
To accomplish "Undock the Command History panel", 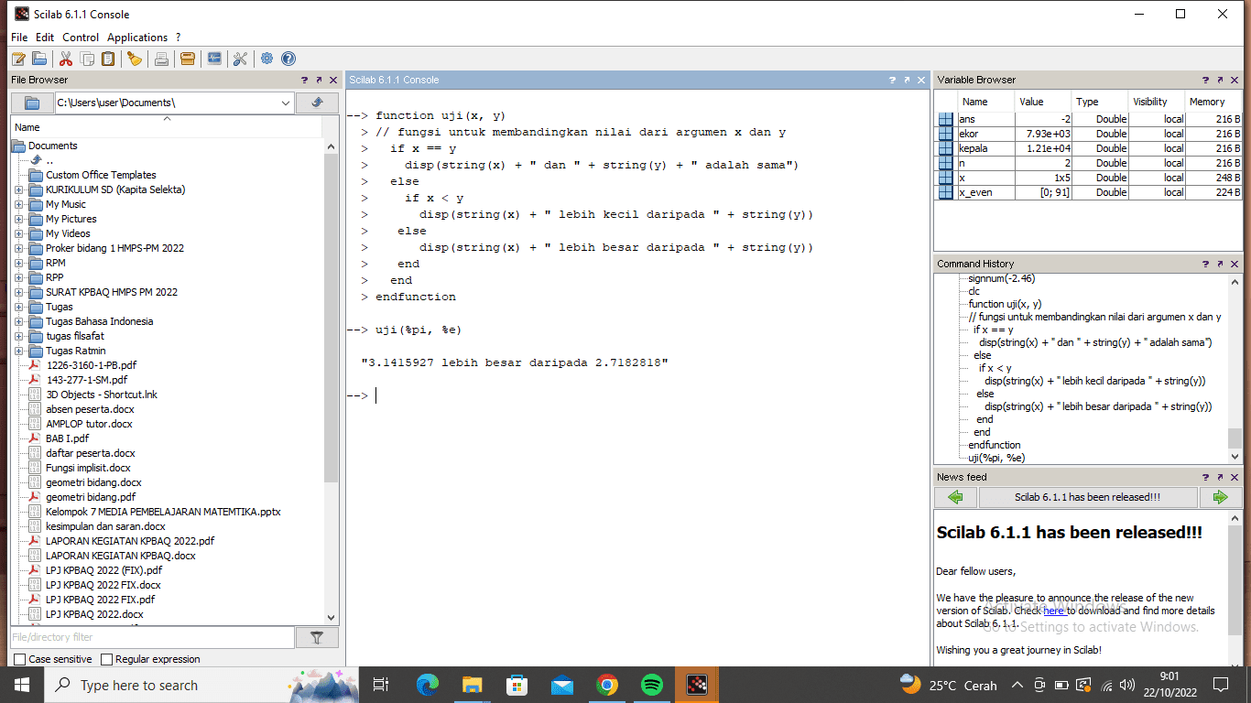I will (1220, 264).
